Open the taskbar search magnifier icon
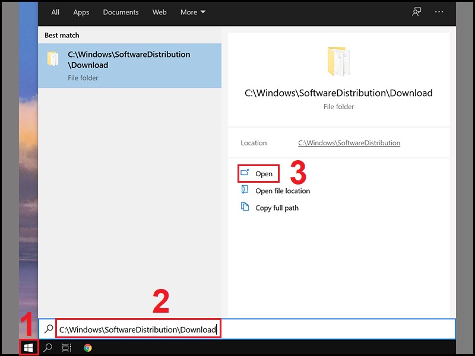This screenshot has width=475, height=356. [47, 348]
